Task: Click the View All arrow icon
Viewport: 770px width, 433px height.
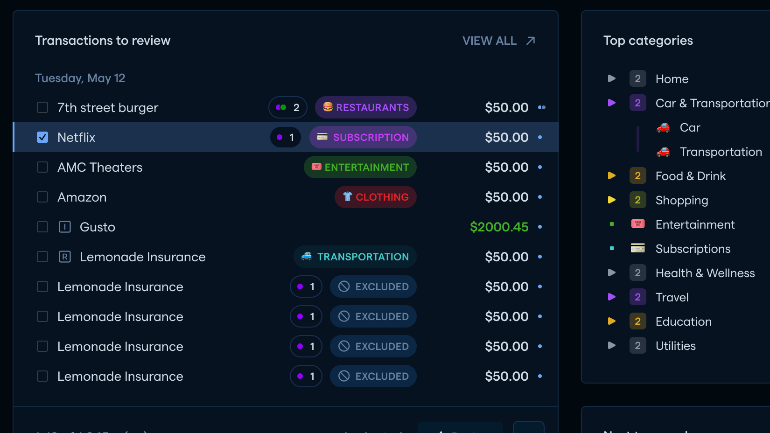Action: 531,41
